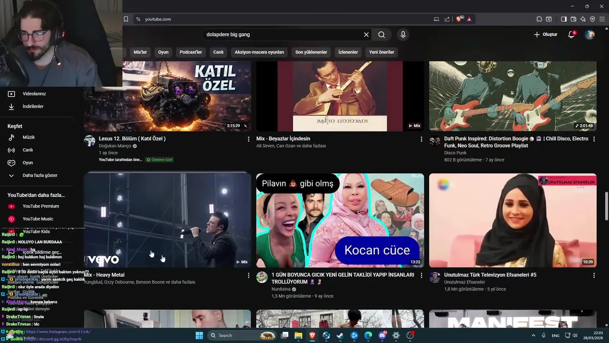This screenshot has width=609, height=343.
Task: Select the Yeni öneriler filter chip
Action: tap(382, 52)
